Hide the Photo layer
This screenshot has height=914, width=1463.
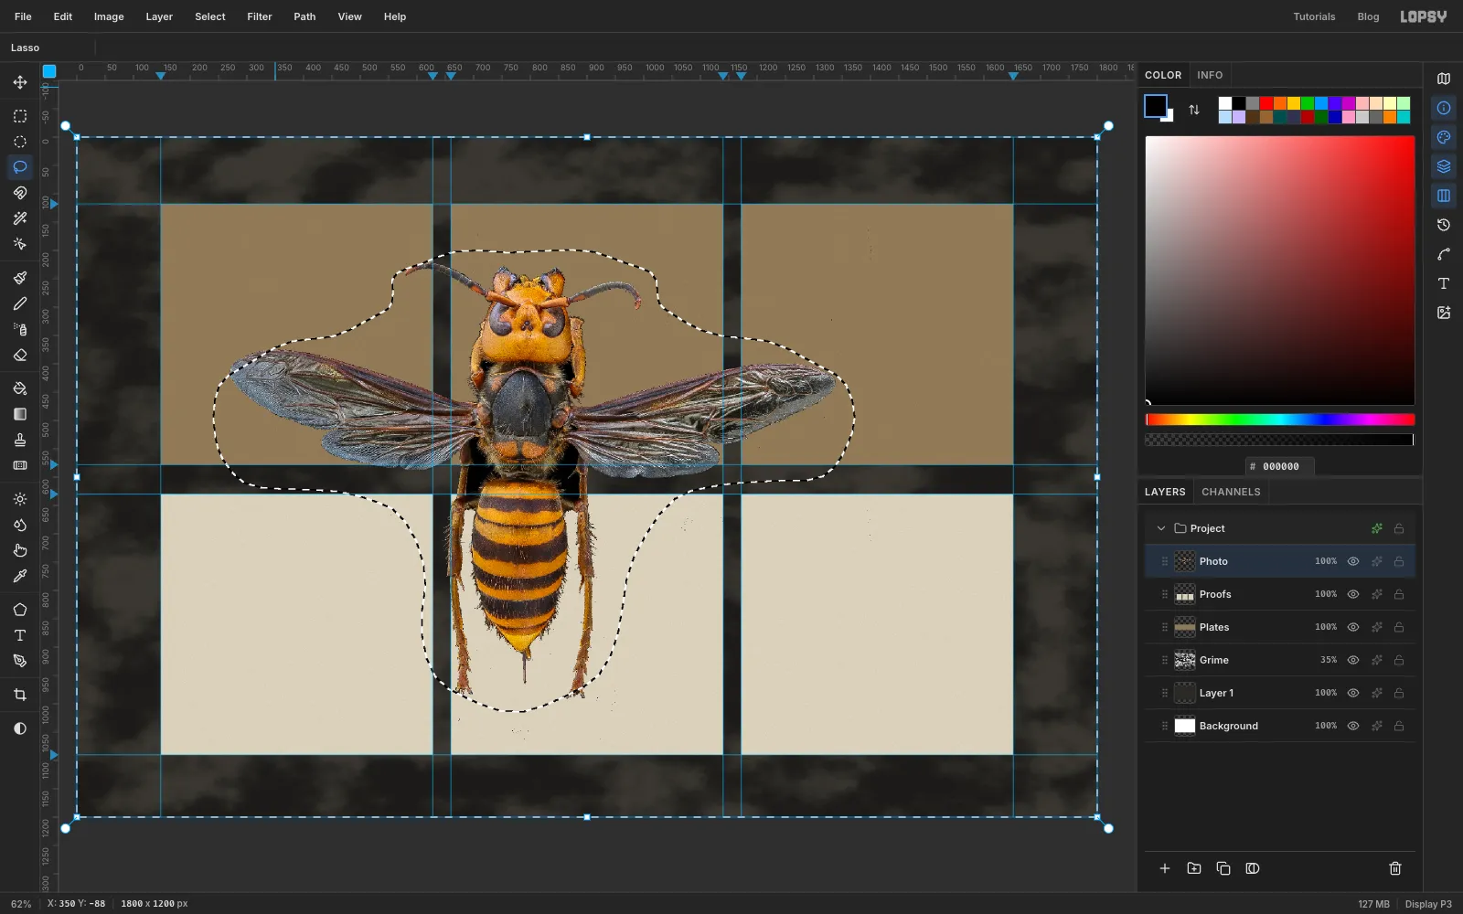1353,561
